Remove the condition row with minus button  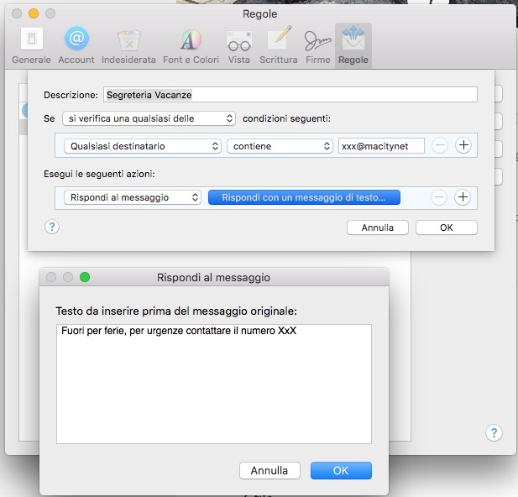coord(440,145)
